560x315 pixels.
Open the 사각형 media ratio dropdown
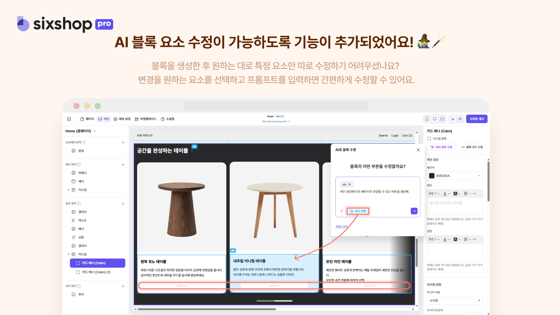point(455,300)
